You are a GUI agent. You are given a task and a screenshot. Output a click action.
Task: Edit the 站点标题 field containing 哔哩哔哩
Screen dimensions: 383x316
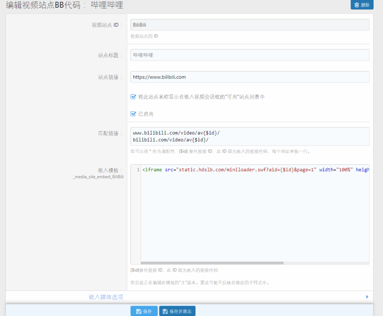pos(249,55)
